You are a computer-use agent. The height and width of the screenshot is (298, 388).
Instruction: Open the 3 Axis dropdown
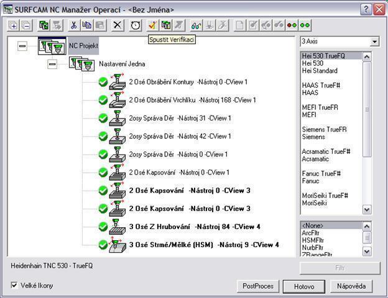375,42
